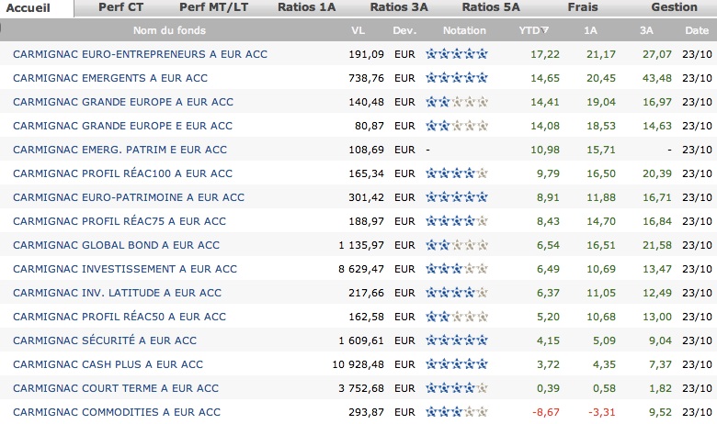717x424 pixels.
Task: Sort by the 1A column header
Action: tap(590, 30)
